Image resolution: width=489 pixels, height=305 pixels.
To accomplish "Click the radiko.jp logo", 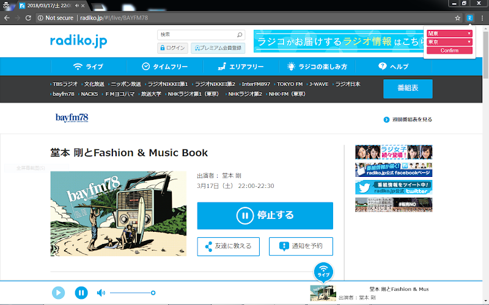I will pyautogui.click(x=79, y=41).
